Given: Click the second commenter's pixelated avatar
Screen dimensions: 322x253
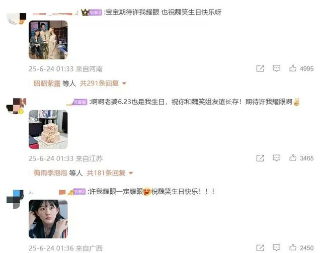Looking at the screenshot, I should [17, 106].
